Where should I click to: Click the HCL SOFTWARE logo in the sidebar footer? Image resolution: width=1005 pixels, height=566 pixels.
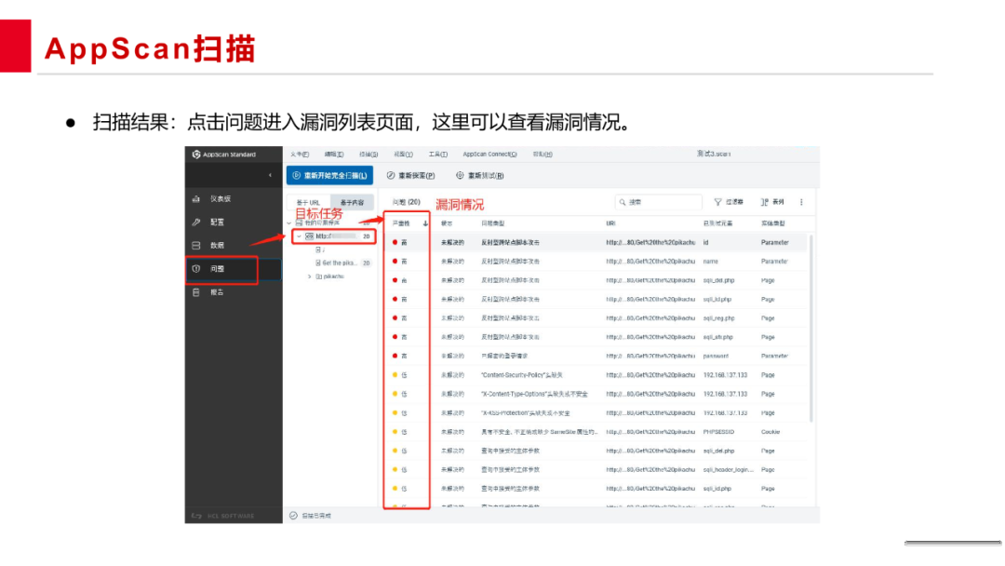(x=223, y=516)
